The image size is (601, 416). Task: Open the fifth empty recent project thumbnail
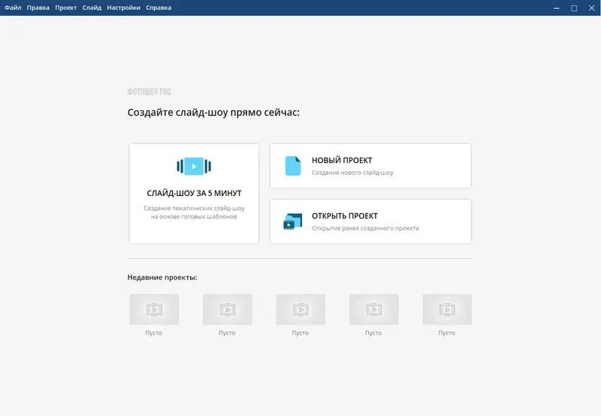coord(447,309)
